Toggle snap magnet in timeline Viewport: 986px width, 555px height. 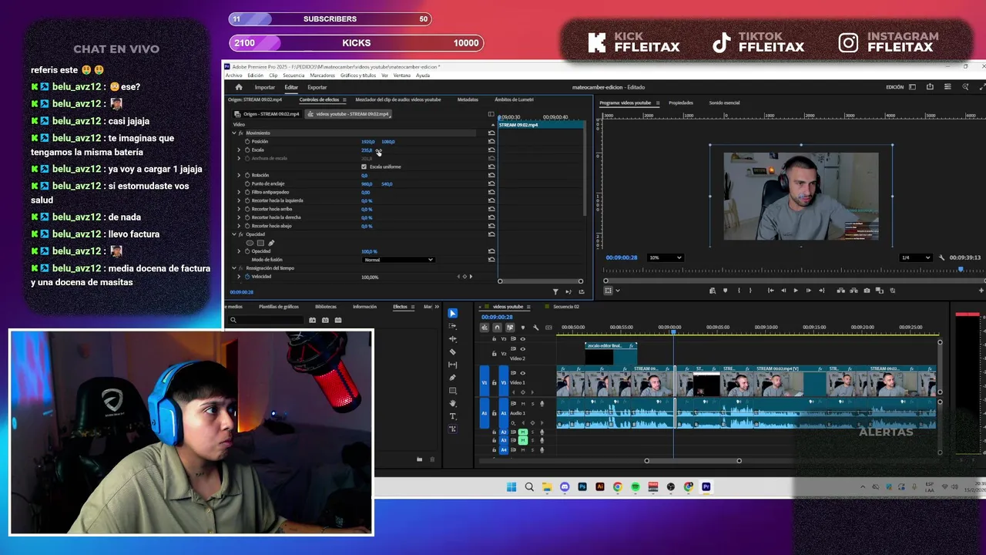497,328
